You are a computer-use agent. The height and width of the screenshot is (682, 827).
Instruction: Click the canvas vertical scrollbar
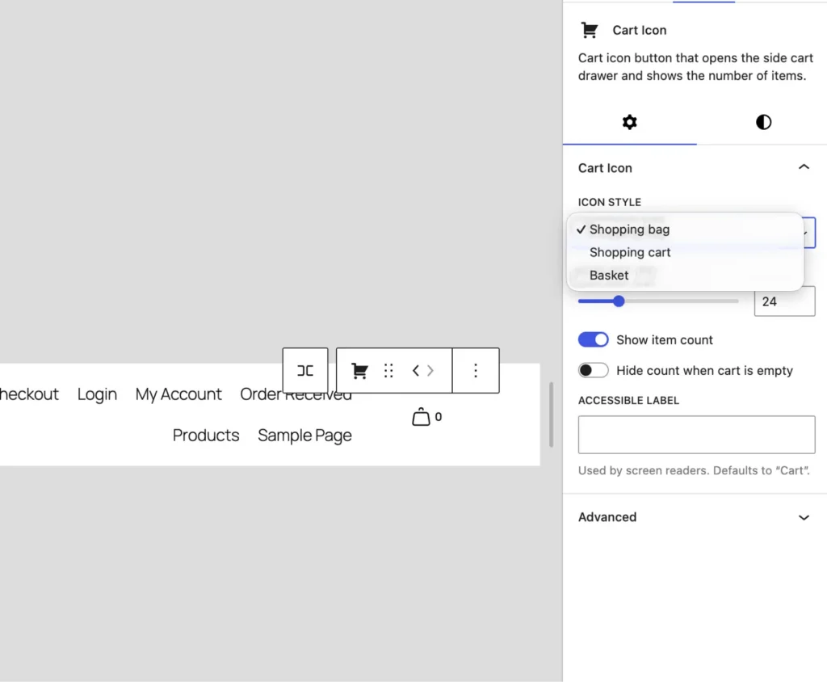(551, 415)
